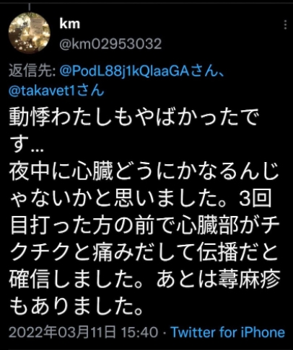This screenshot has height=350, width=293.
Task: Open the three-dot more options menu
Action: coord(285,24)
